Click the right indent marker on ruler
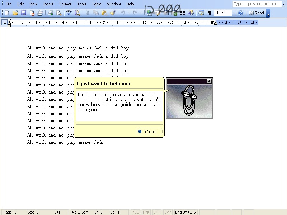 216,23
